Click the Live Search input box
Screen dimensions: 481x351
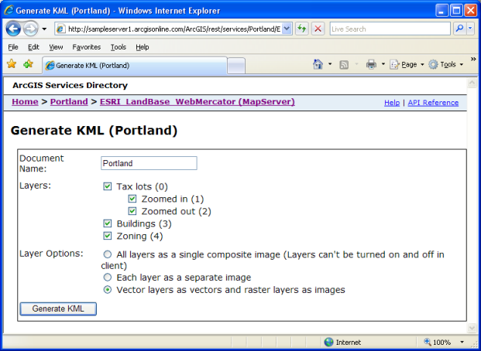[x=390, y=29]
